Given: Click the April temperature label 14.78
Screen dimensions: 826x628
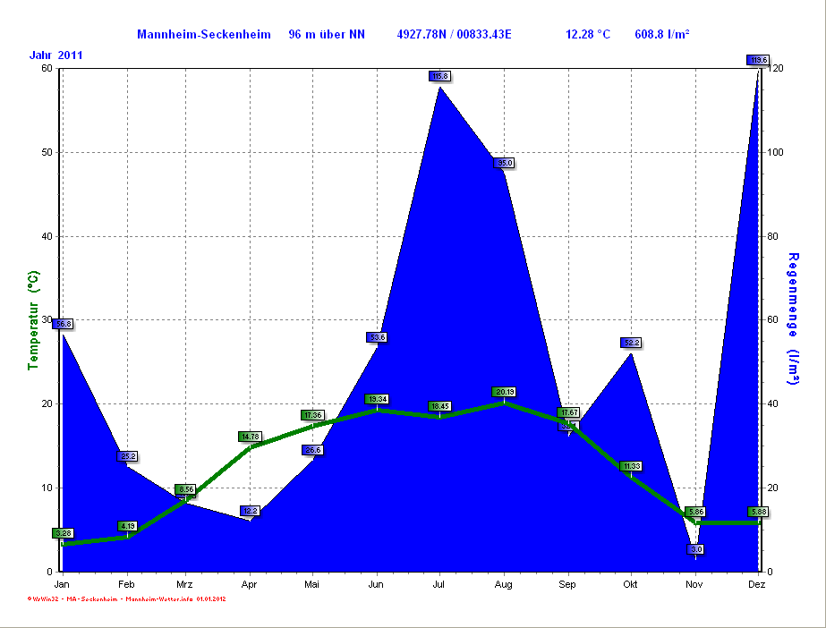Looking at the screenshot, I should pos(250,437).
